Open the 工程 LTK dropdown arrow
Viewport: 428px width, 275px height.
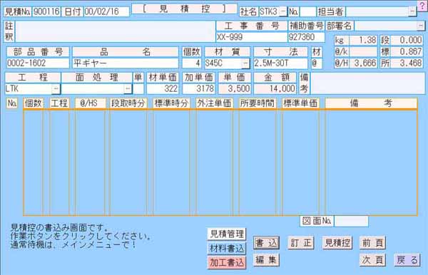coord(56,89)
